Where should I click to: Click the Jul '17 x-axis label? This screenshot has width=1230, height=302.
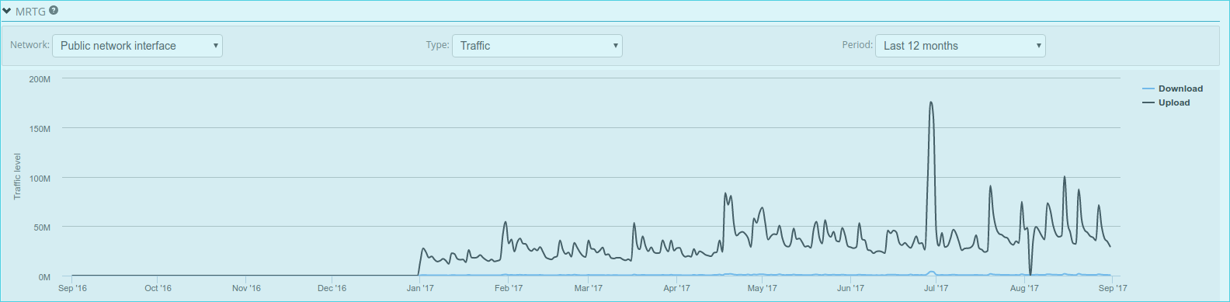(936, 288)
